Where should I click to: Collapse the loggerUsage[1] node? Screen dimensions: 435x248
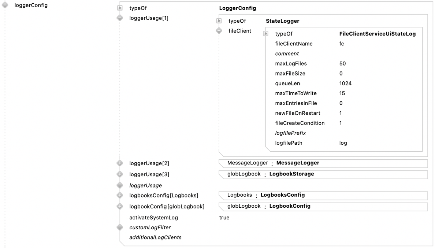pos(119,18)
